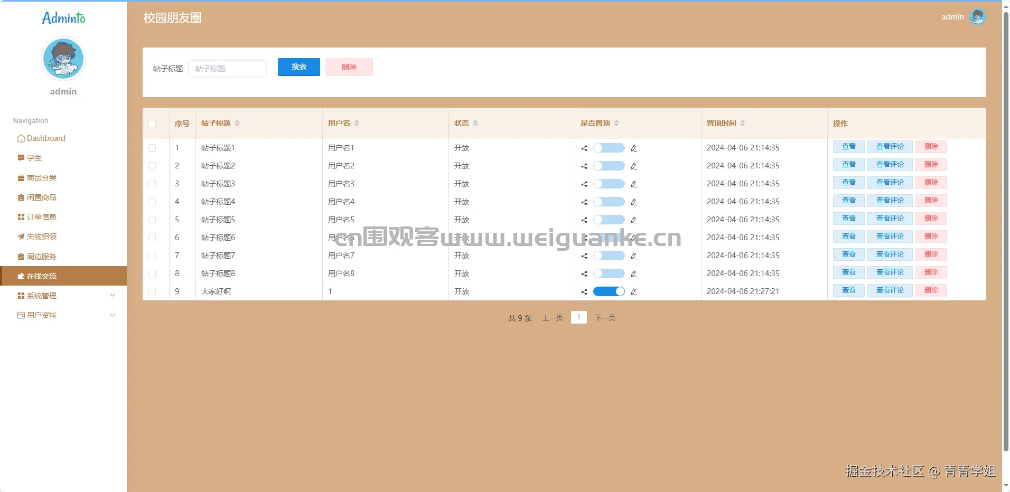Expand the 用户资料 sidebar menu
Image resolution: width=1010 pixels, height=492 pixels.
tap(42, 315)
